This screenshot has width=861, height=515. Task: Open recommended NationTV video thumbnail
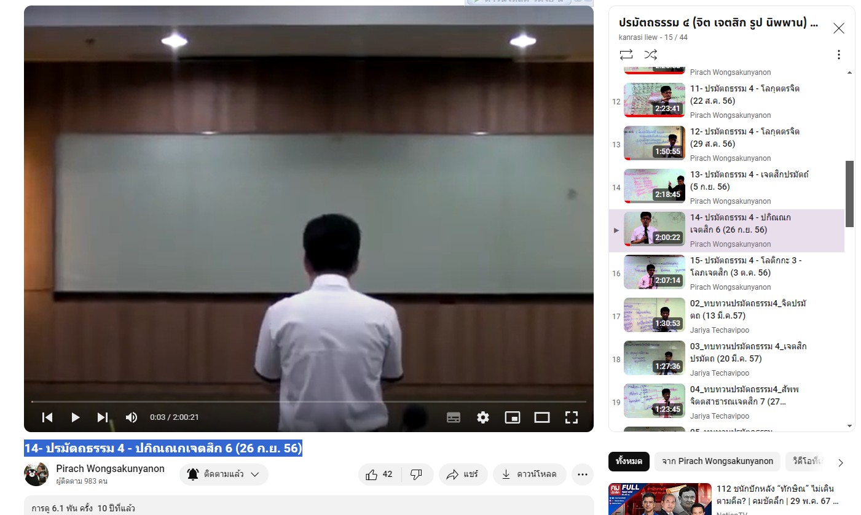(659, 499)
